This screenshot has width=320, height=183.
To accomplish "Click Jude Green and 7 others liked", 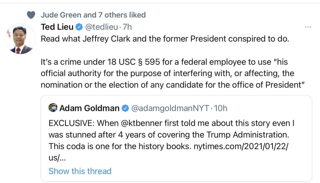I will pos(93,15).
